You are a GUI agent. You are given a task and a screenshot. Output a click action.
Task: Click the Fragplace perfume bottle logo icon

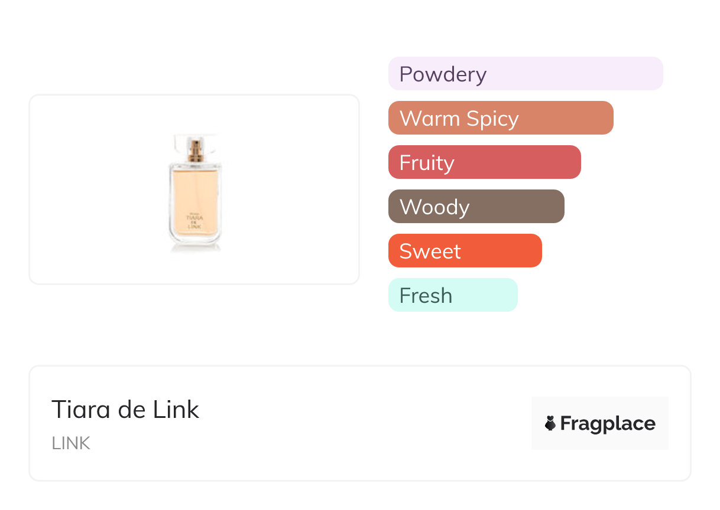pyautogui.click(x=550, y=423)
